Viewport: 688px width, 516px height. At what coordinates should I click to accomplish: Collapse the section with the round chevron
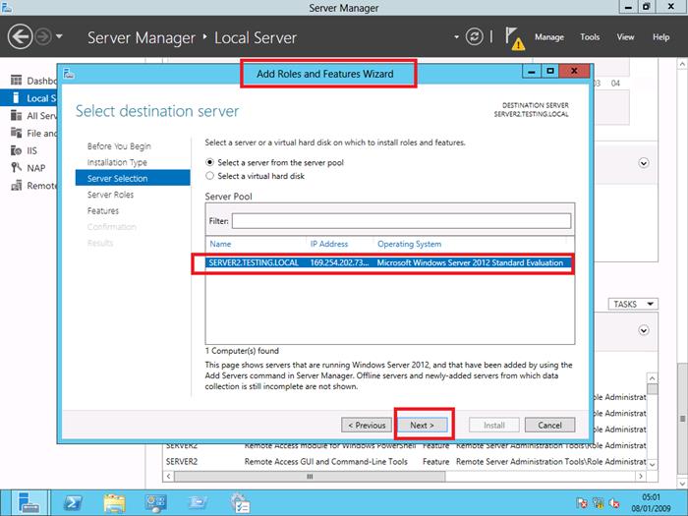645,164
